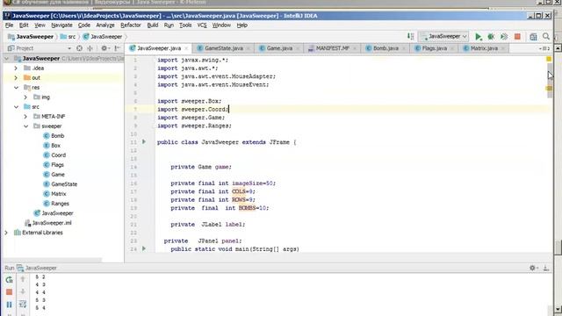Close the GameState.java tab

click(248, 48)
